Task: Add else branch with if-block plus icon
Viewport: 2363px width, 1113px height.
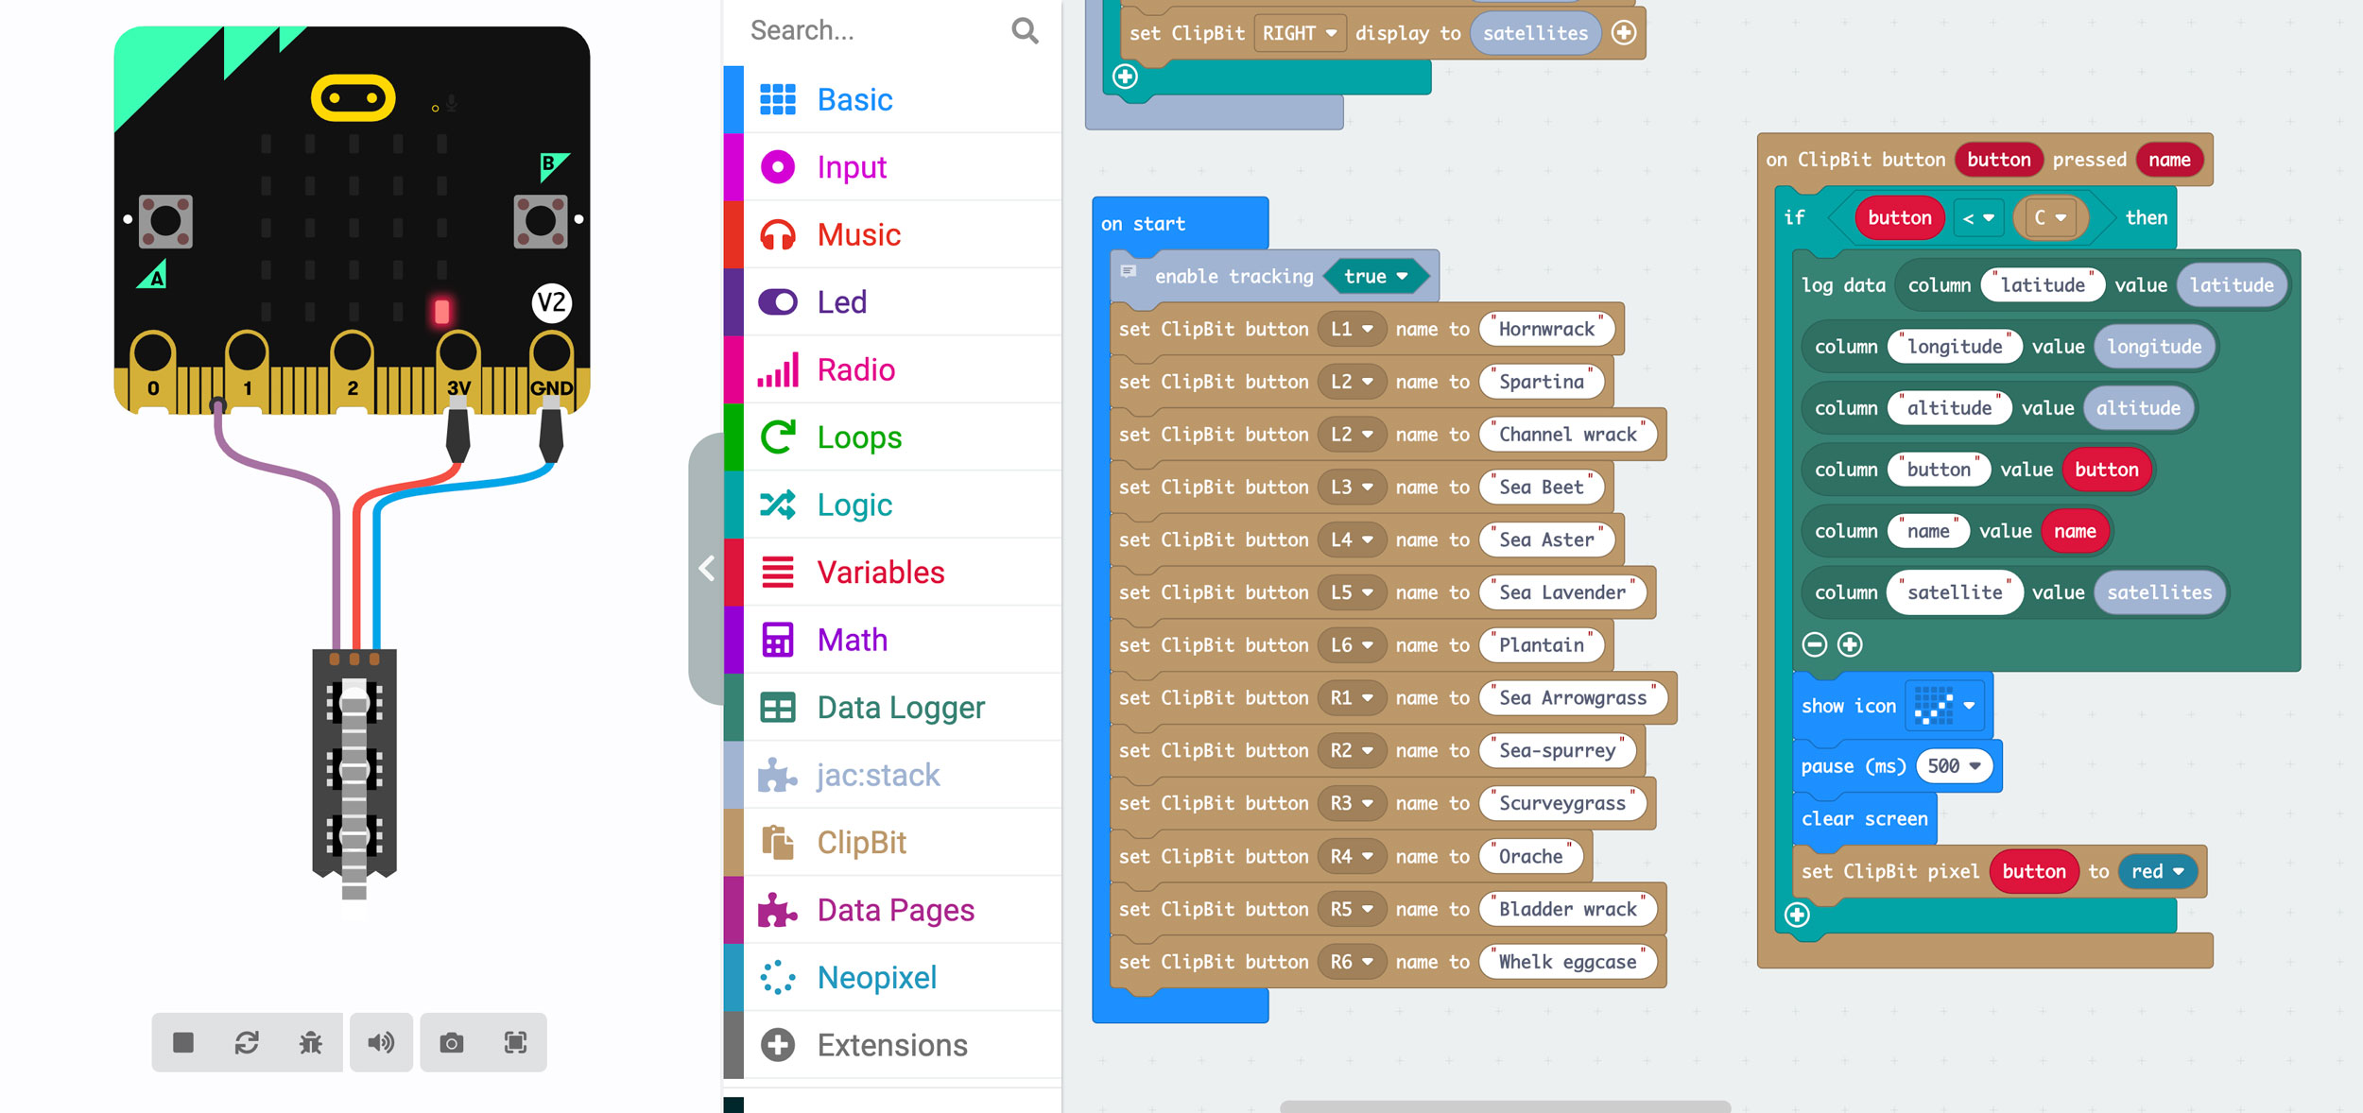Action: 1797,915
